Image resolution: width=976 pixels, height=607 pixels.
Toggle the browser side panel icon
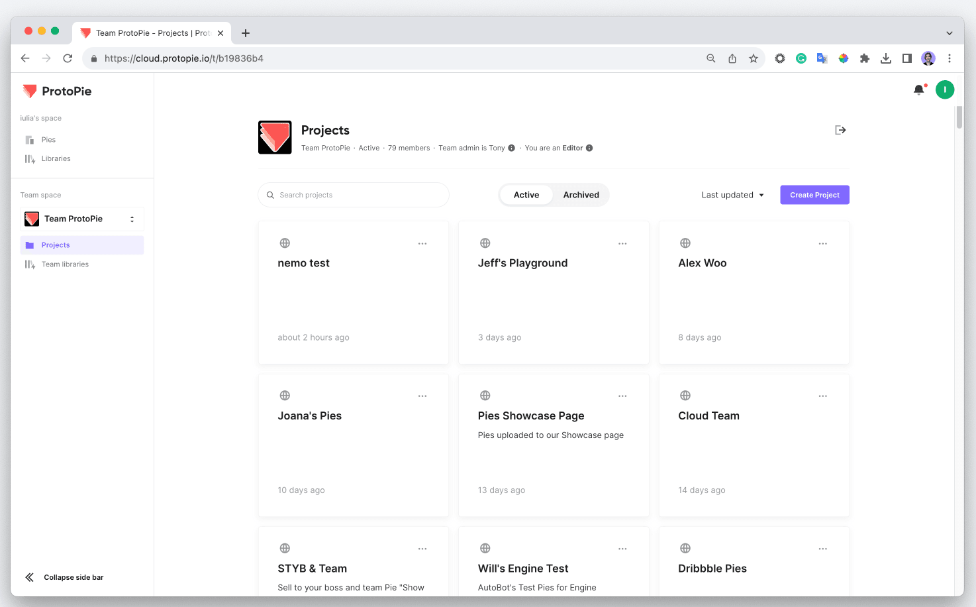point(907,58)
